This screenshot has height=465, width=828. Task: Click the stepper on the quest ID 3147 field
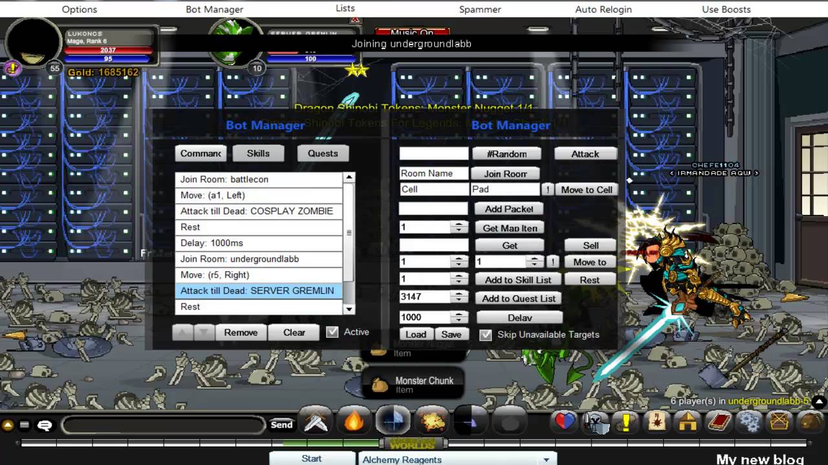(459, 297)
